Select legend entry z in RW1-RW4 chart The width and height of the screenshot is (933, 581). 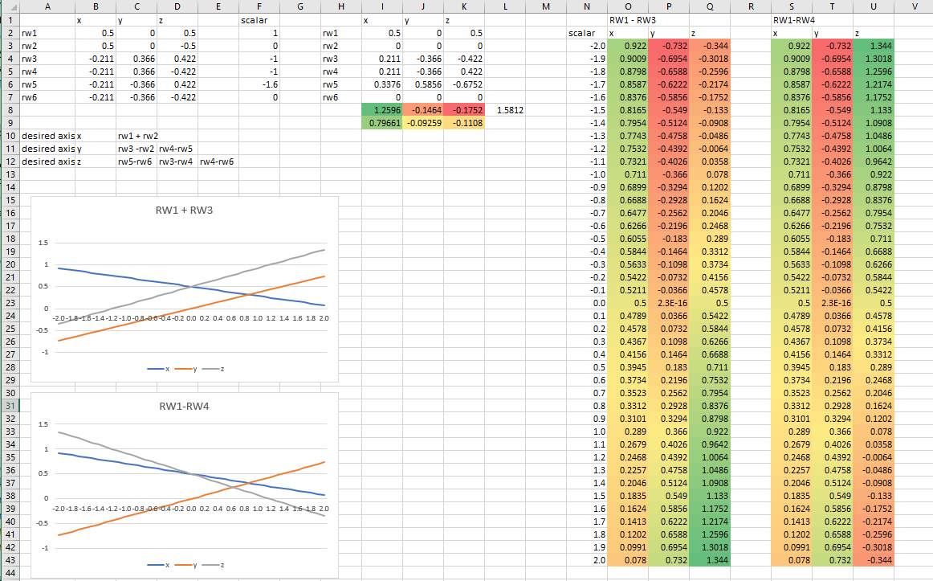tap(216, 565)
